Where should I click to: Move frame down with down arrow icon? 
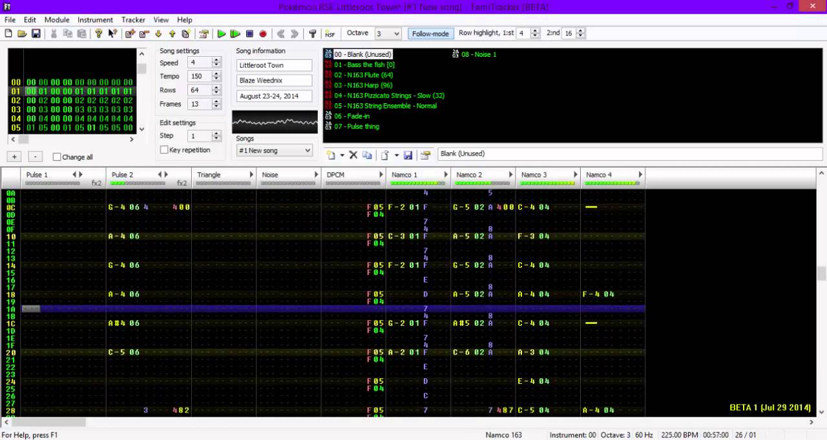[158, 34]
